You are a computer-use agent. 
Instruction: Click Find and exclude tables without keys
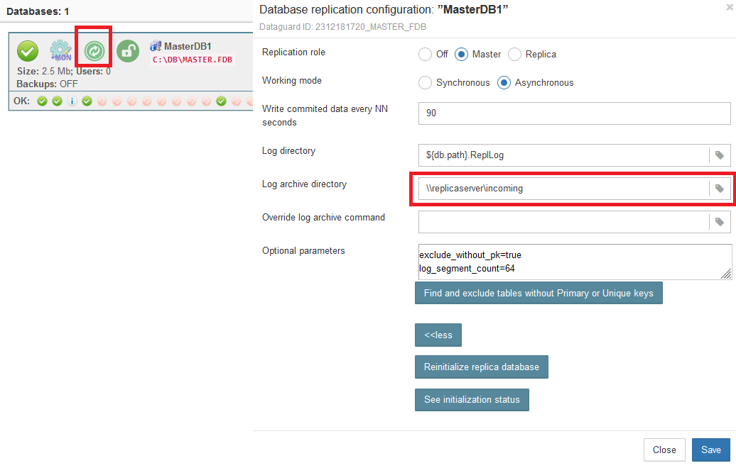pyautogui.click(x=539, y=293)
